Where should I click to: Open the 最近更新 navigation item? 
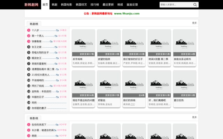click(108, 5)
